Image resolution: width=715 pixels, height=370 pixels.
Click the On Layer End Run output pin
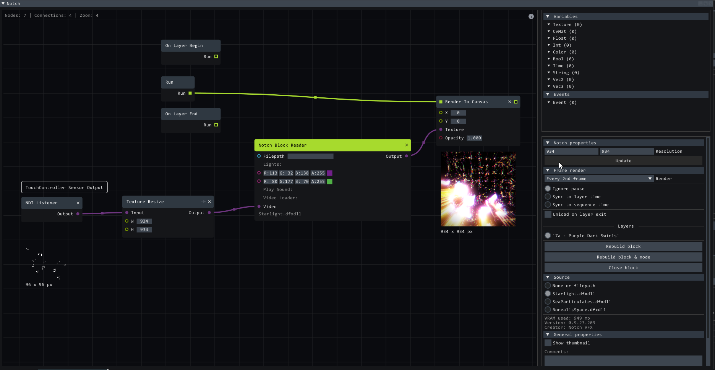click(216, 125)
